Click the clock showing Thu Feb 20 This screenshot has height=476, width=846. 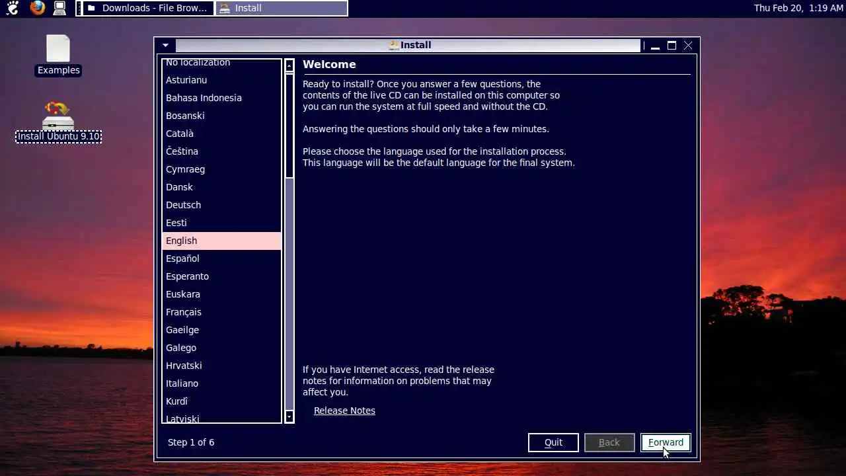coord(797,8)
